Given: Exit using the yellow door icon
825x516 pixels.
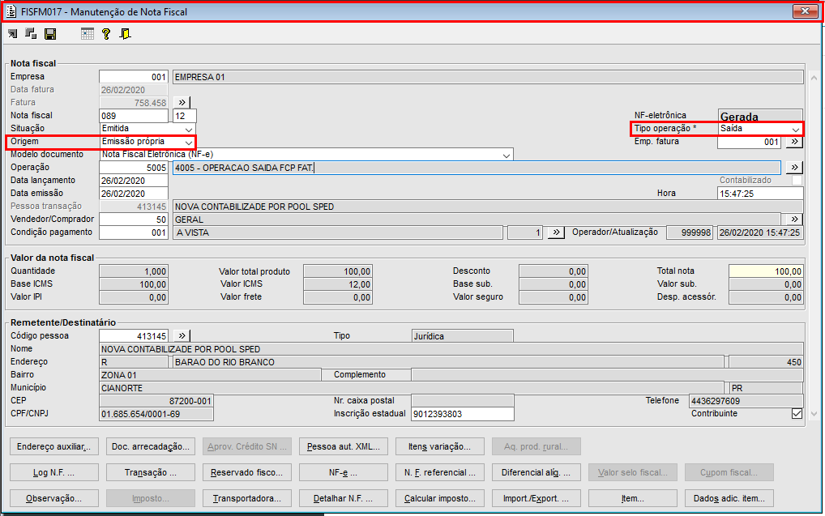Looking at the screenshot, I should pyautogui.click(x=126, y=34).
